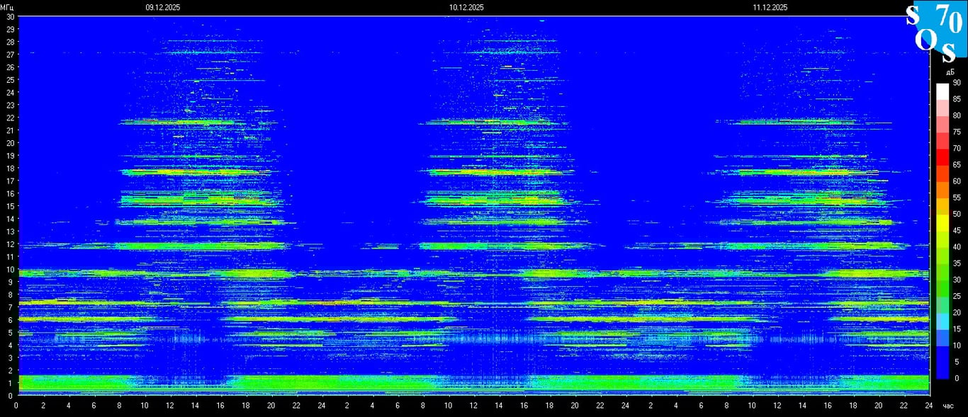Select the 10.12.2025 date label

466,7
